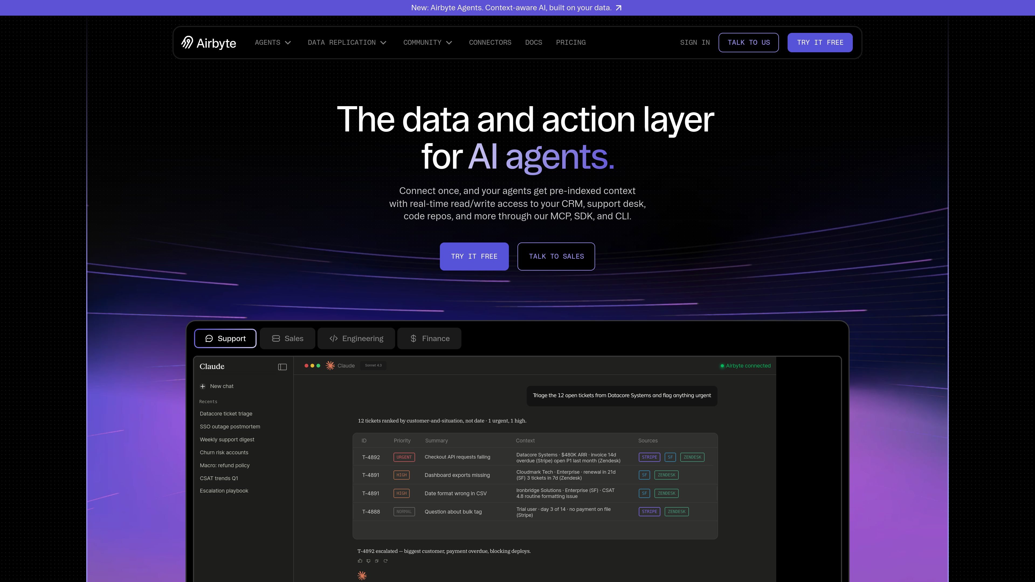Click Sign In link
The width and height of the screenshot is (1035, 582).
(x=695, y=43)
